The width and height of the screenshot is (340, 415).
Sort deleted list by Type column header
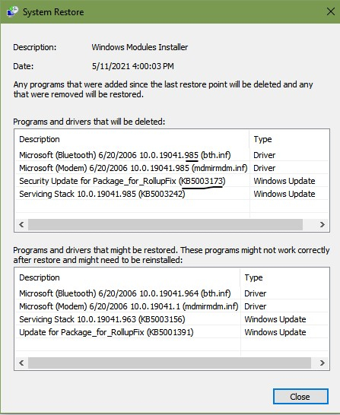click(289, 139)
